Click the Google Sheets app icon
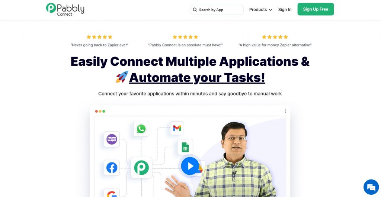The height and width of the screenshot is (197, 381). [185, 147]
